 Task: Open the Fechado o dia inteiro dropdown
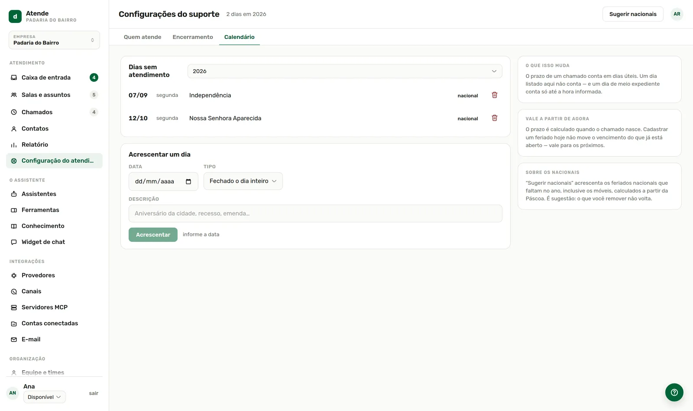pos(243,181)
